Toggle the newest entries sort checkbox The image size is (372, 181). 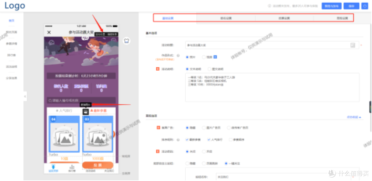187,140
